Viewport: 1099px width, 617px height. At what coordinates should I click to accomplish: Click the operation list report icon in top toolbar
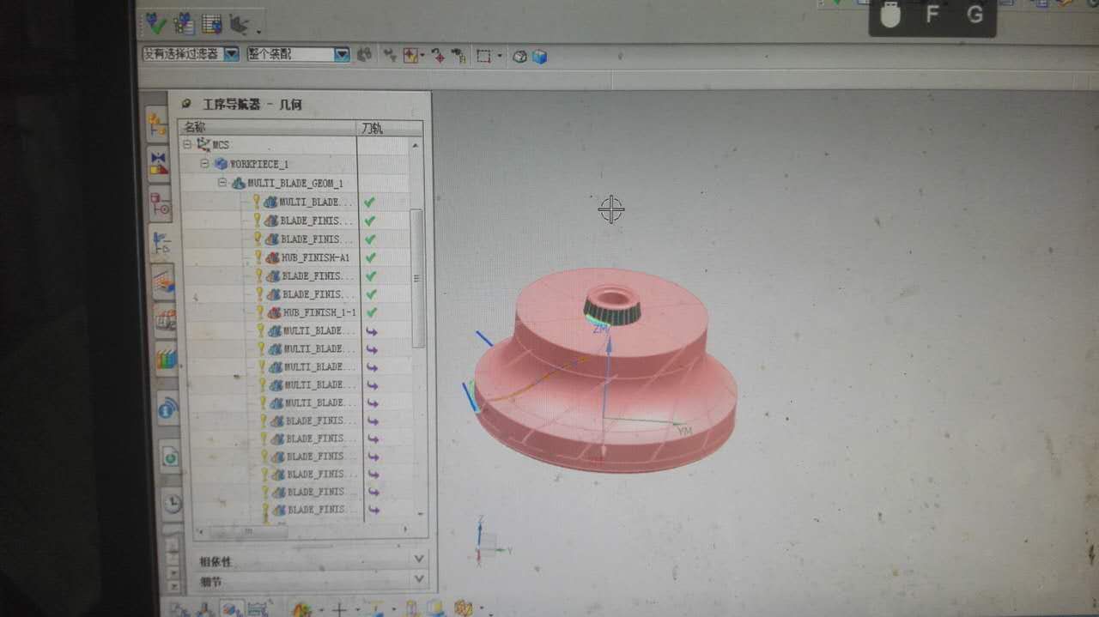211,24
